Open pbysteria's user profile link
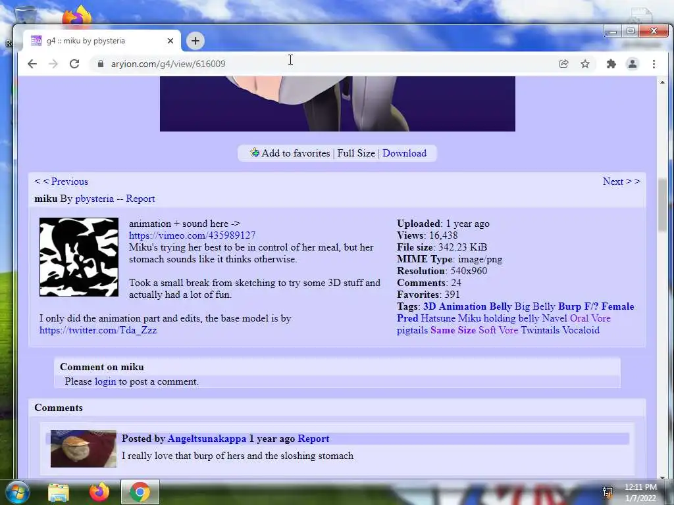Image resolution: width=674 pixels, height=505 pixels. (x=95, y=199)
